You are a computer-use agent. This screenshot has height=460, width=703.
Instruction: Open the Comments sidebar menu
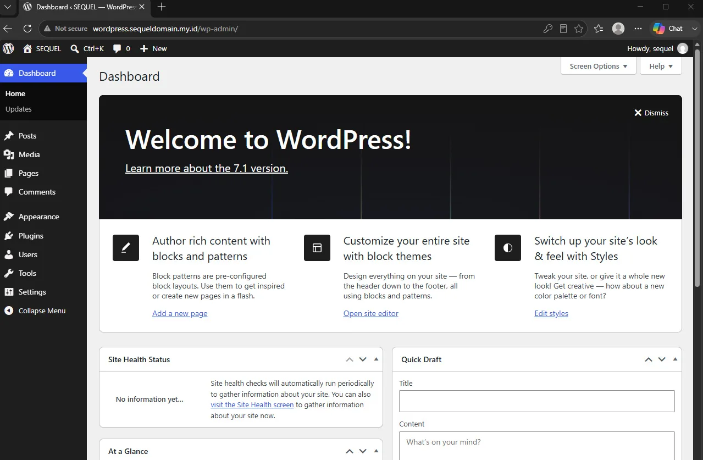click(x=43, y=192)
